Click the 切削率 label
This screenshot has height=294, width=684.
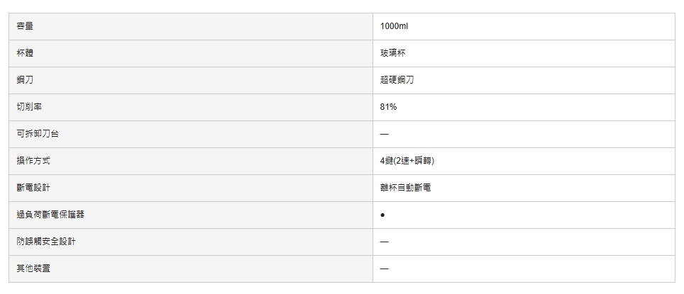(29, 107)
